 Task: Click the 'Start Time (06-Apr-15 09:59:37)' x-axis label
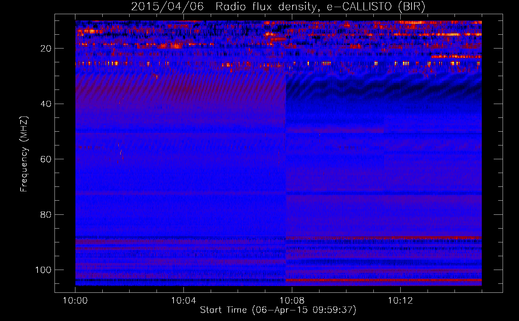(x=278, y=310)
